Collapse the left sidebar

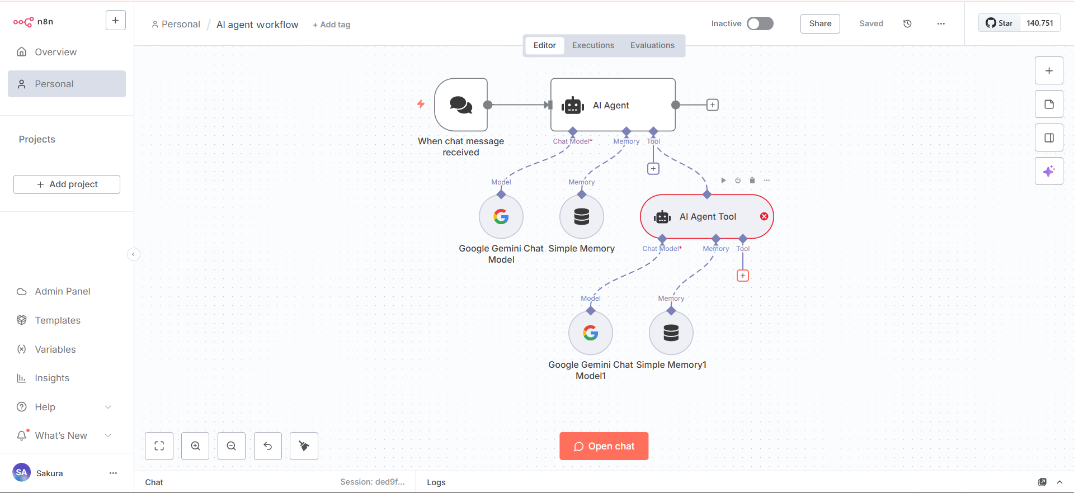coord(133,254)
